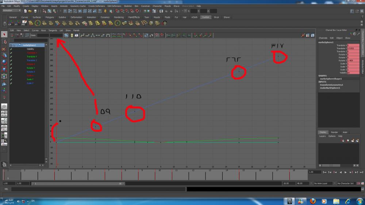Click the FT shelf icon
The height and width of the screenshot is (205, 365).
point(17,23)
